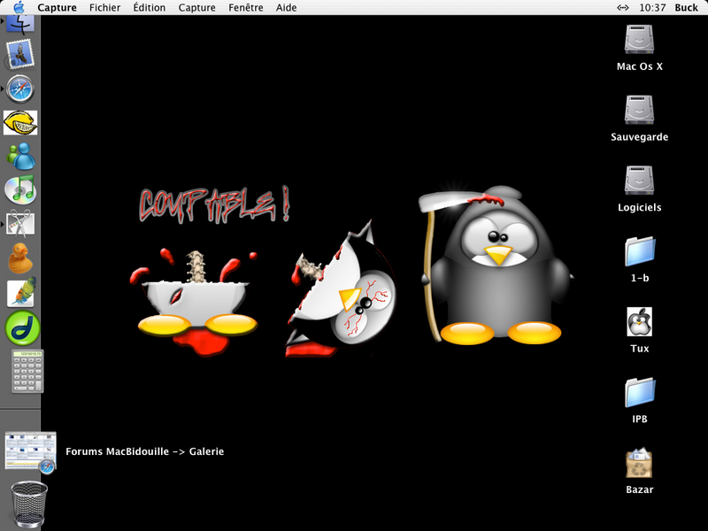This screenshot has height=531, width=708.
Task: Restore minimized Forums MacBidouille Safari window
Action: [x=31, y=452]
